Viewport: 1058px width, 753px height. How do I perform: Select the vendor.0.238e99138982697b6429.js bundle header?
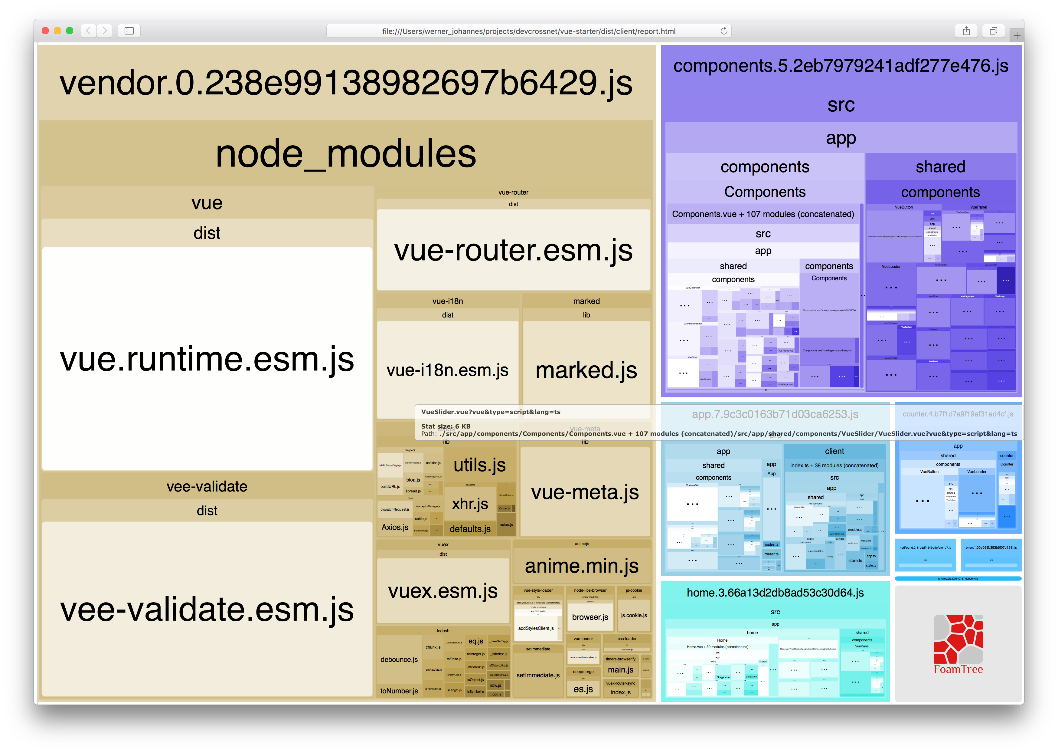pyautogui.click(x=346, y=83)
